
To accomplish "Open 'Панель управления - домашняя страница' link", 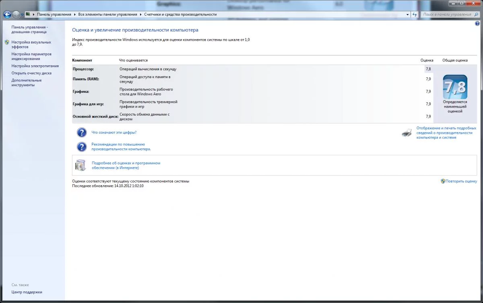I will tap(29, 29).
